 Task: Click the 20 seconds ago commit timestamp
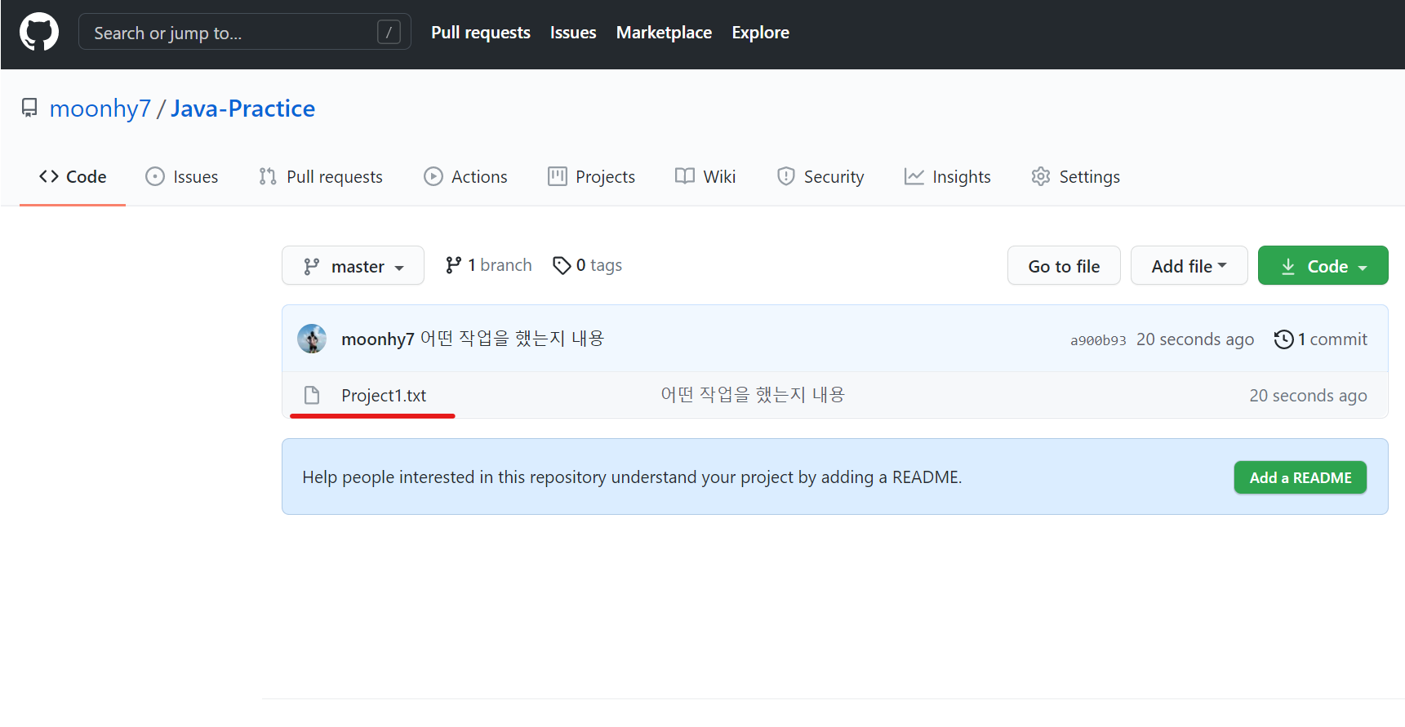(1195, 339)
